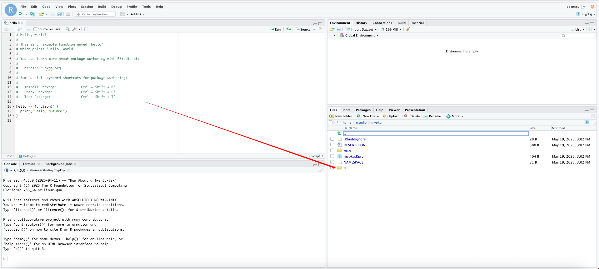Open the More dropdown in Files pane

click(455, 116)
